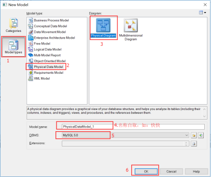
Task: Click the Cancel button
Action: click(171, 172)
